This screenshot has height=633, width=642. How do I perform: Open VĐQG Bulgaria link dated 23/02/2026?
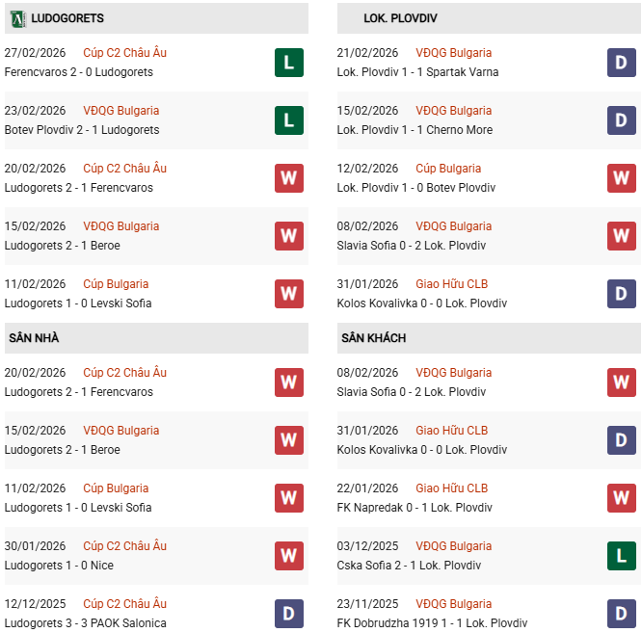tap(120, 111)
